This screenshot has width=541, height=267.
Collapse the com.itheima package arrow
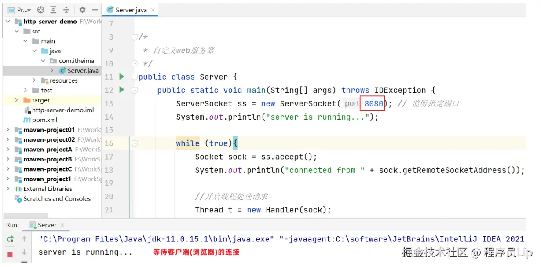43,61
